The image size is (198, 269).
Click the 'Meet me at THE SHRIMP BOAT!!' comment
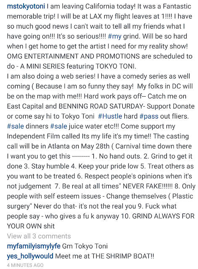pyautogui.click(x=105, y=256)
